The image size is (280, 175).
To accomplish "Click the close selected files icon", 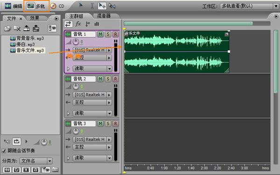I will point(17,28).
